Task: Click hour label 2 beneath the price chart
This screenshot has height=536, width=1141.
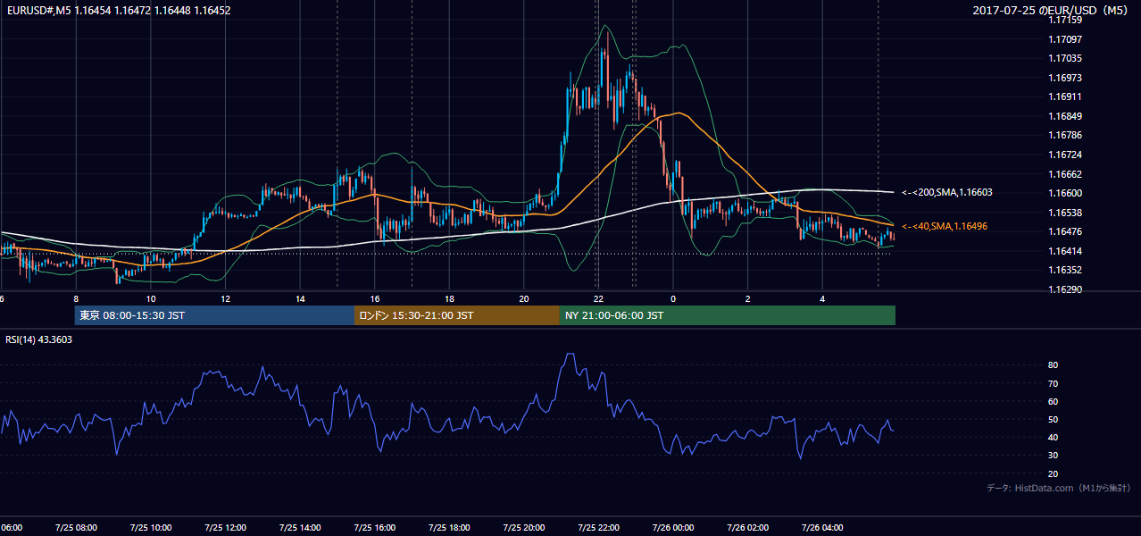Action: click(x=748, y=298)
